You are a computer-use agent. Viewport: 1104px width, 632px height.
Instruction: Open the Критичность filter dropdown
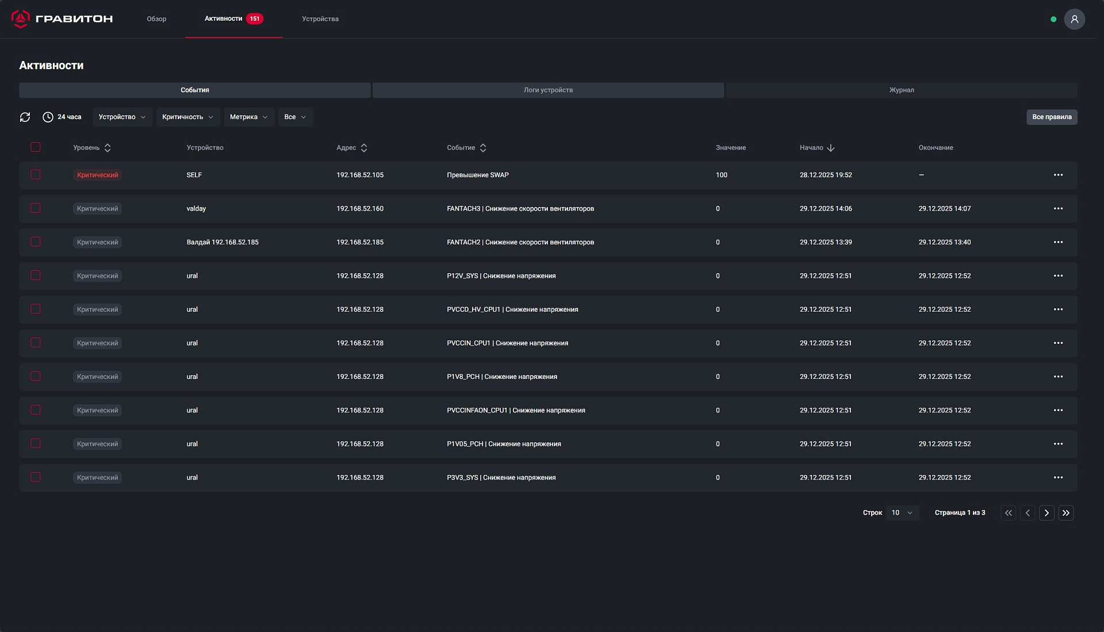click(x=187, y=117)
